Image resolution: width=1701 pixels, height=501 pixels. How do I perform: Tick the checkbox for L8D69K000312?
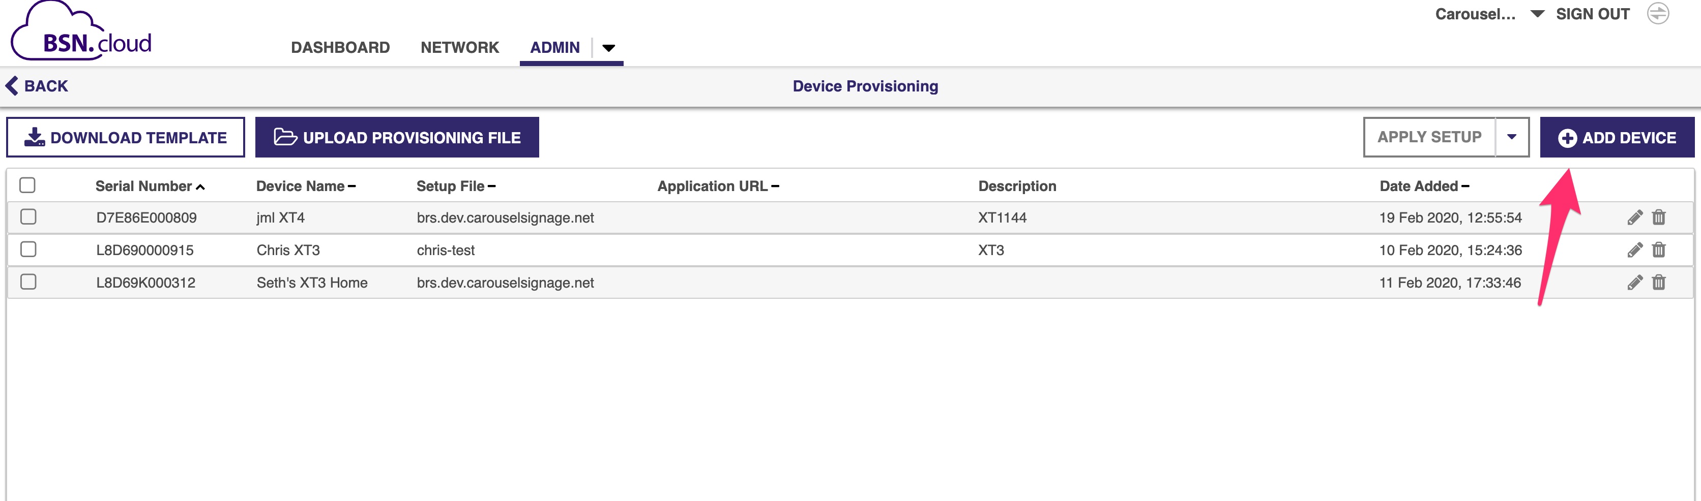coord(28,282)
